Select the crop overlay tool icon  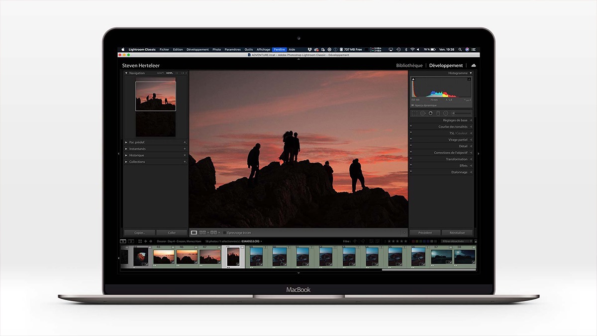point(414,113)
